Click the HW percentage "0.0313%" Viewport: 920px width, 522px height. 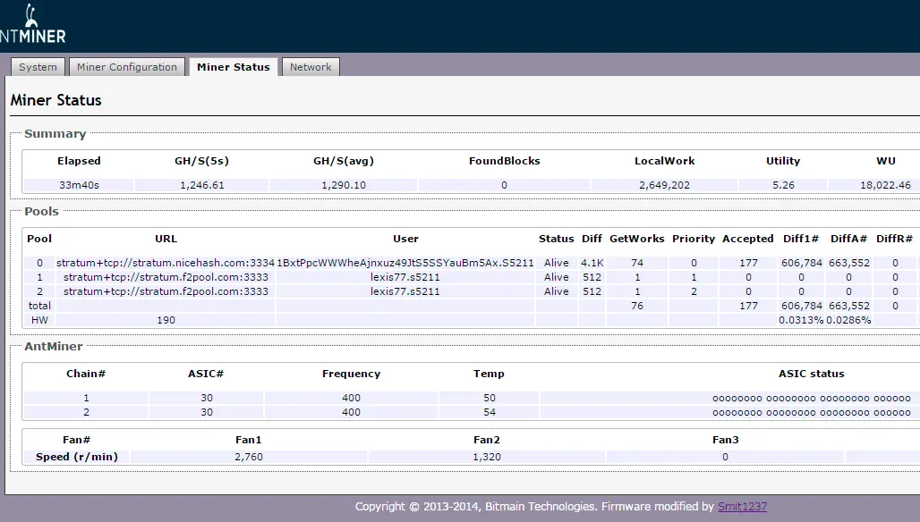coord(802,320)
